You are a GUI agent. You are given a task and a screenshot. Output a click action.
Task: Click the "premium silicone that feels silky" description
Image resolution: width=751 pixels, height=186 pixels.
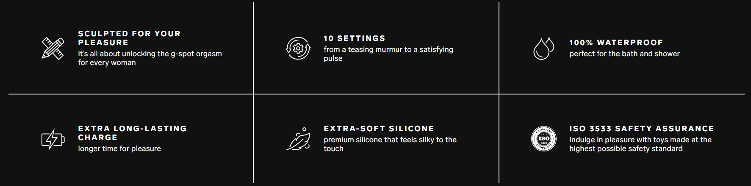pos(390,140)
